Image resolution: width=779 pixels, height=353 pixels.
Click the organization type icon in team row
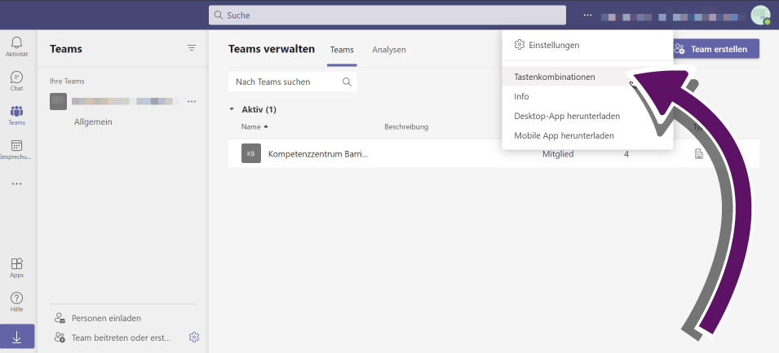point(699,154)
